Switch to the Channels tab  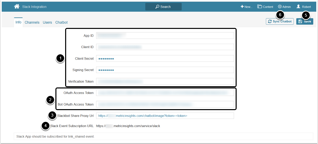point(32,22)
